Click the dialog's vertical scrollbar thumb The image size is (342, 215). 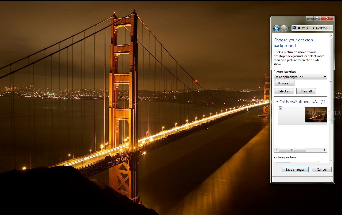[331, 81]
